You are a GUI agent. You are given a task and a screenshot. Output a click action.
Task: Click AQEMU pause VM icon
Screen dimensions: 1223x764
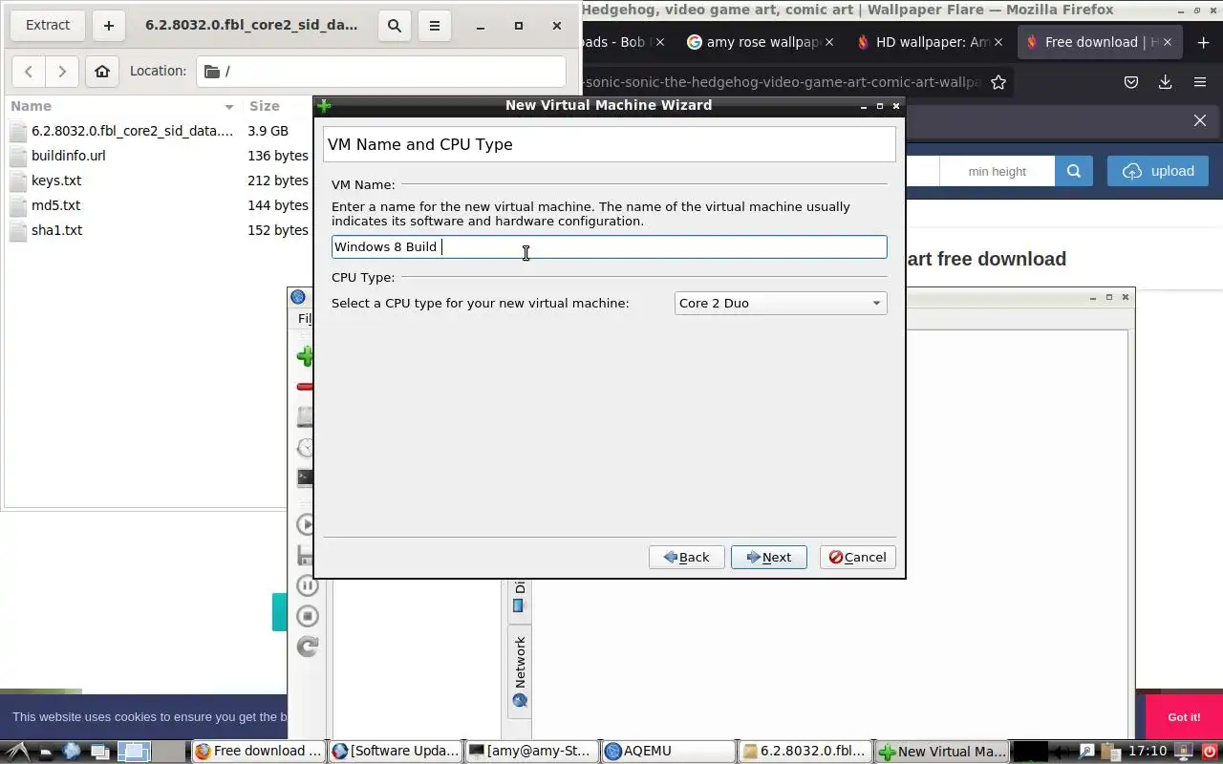click(x=307, y=585)
